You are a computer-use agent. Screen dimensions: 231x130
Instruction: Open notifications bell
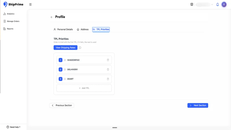click(217, 4)
